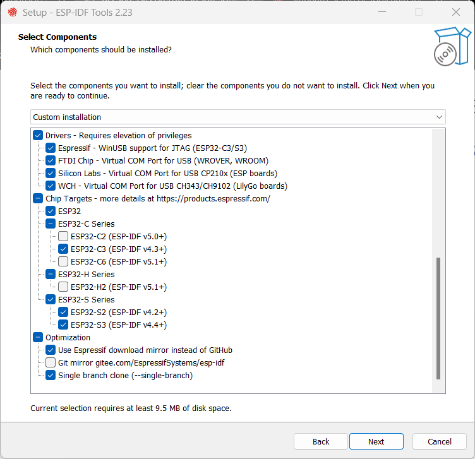Click Next to continue setup
This screenshot has height=459, width=475.
(376, 441)
